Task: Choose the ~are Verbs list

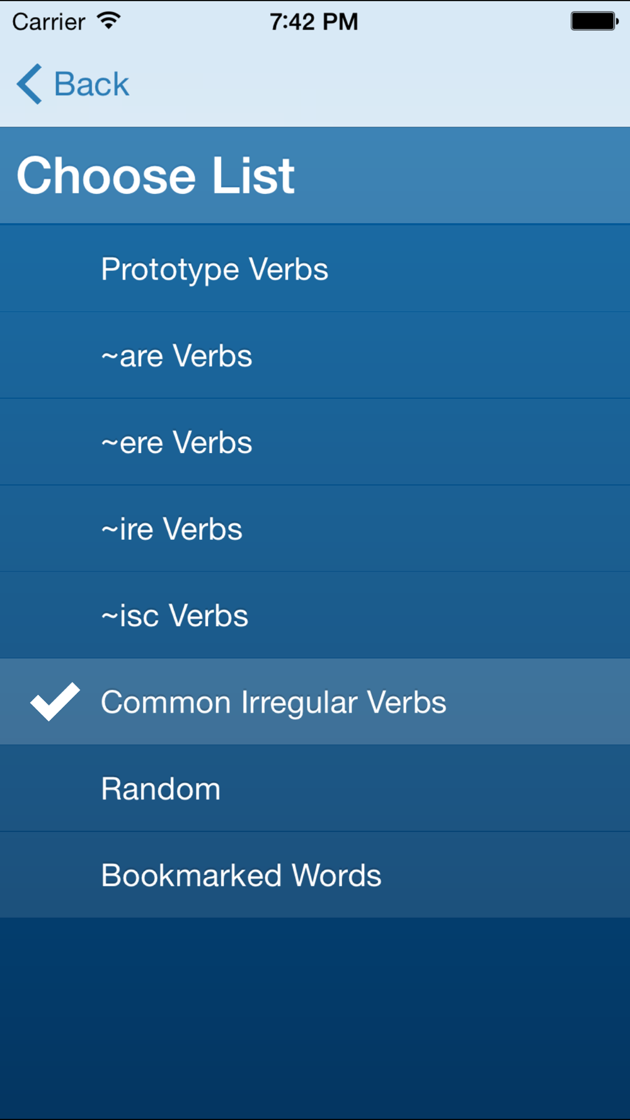Action: click(176, 356)
